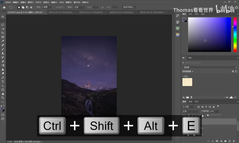Open the 文件(F) File menu
Image resolution: width=239 pixels, height=143 pixels.
tap(8, 2)
